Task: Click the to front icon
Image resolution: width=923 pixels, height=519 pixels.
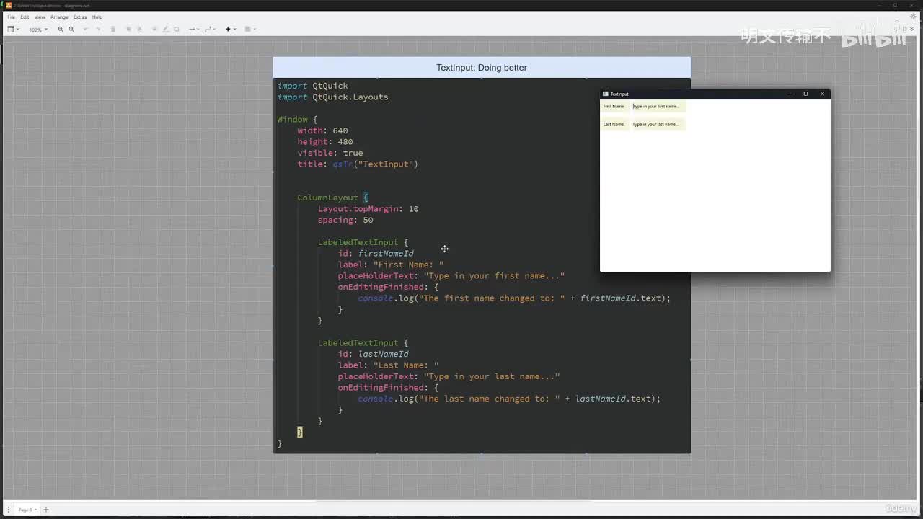Action: [x=128, y=30]
